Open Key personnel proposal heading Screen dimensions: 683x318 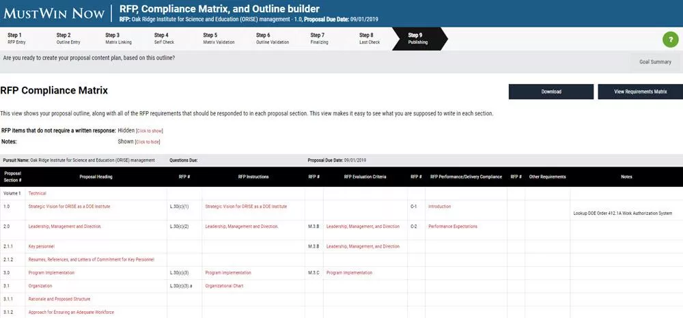[x=41, y=246]
